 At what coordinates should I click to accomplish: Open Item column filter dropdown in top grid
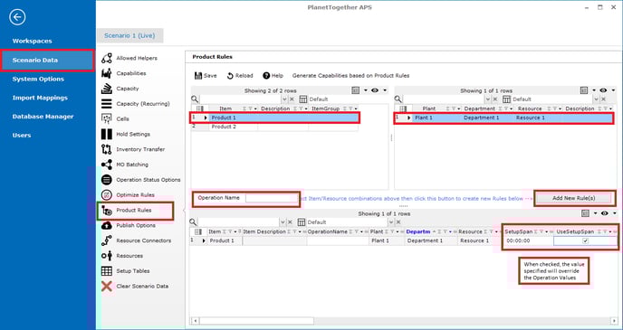point(255,108)
